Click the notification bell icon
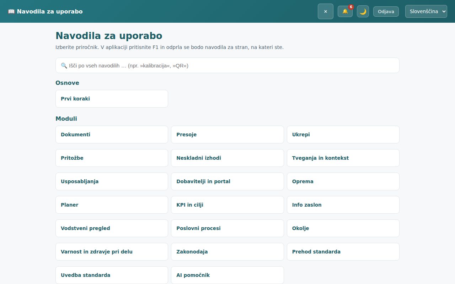 click(345, 11)
